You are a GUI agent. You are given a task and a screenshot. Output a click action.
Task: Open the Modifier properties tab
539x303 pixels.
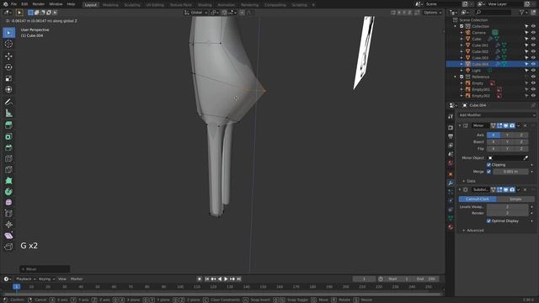click(x=451, y=183)
